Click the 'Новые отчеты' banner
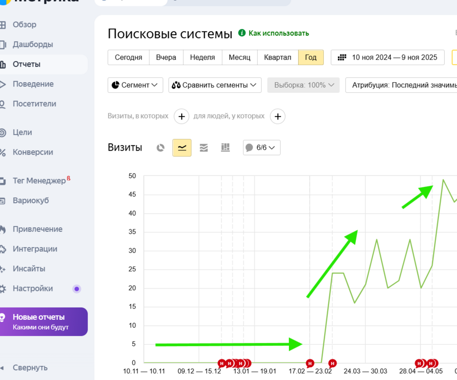This screenshot has width=457, height=380. 43,322
